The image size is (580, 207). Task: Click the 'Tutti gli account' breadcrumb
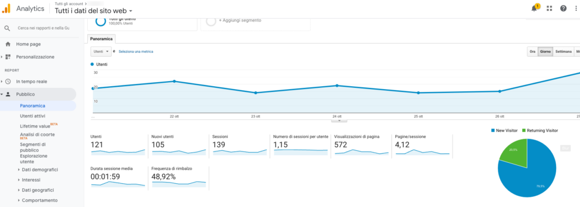pos(69,3)
